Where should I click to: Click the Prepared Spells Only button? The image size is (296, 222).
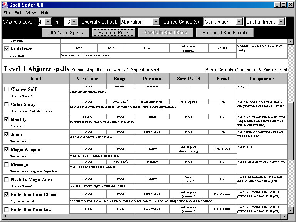tap(225, 32)
